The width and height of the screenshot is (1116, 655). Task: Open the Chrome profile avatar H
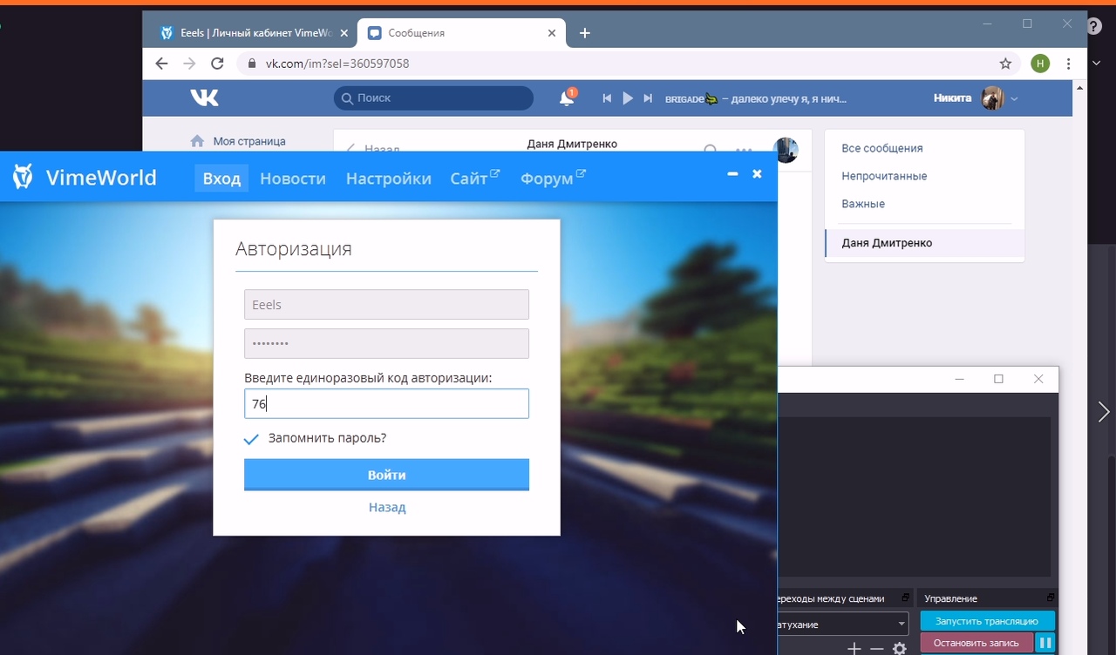(x=1039, y=64)
